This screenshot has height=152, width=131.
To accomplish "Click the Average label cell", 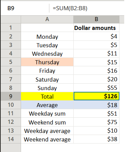I will [47, 105].
